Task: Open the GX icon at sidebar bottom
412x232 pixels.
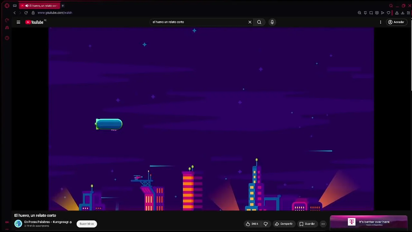Action: point(7,222)
